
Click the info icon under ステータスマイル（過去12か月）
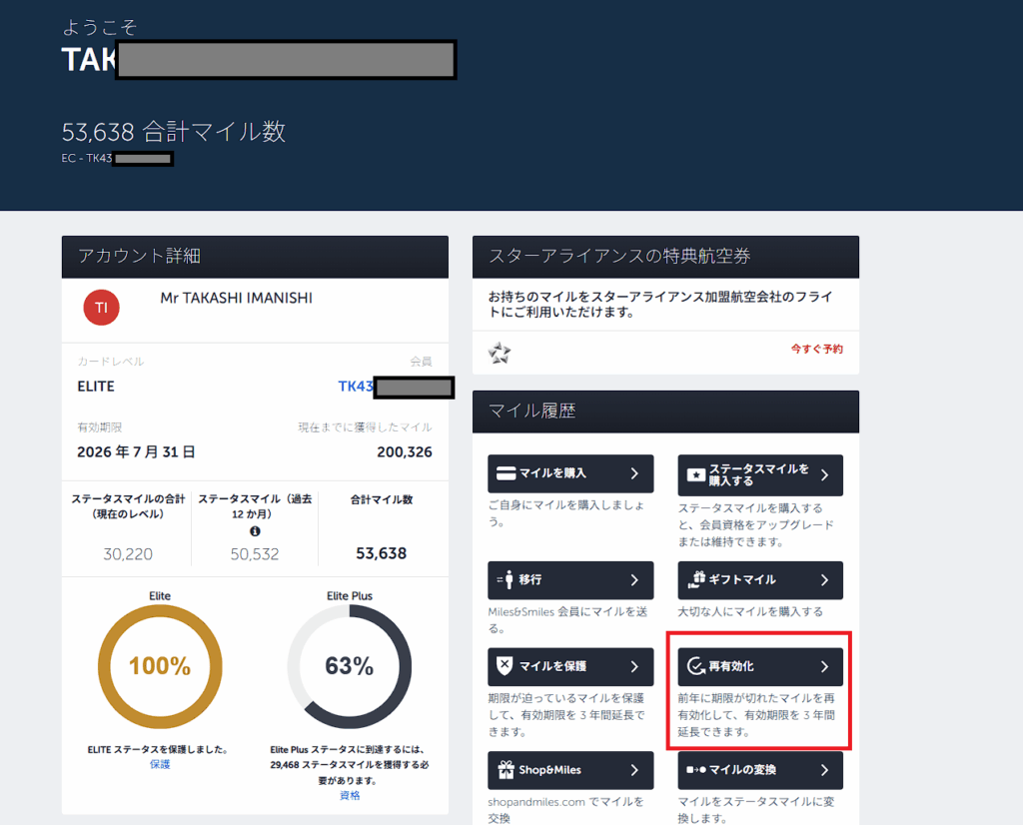coord(255,531)
